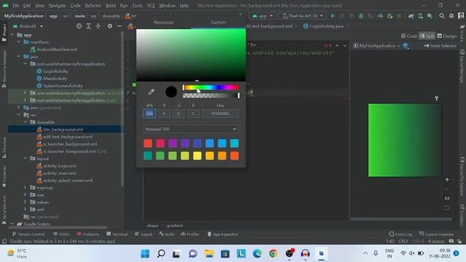Switch to LoginActivity.java editor tab

coord(326,26)
